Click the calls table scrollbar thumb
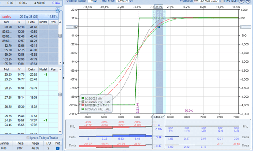The height and width of the screenshot is (151, 253). click(x=60, y=36)
